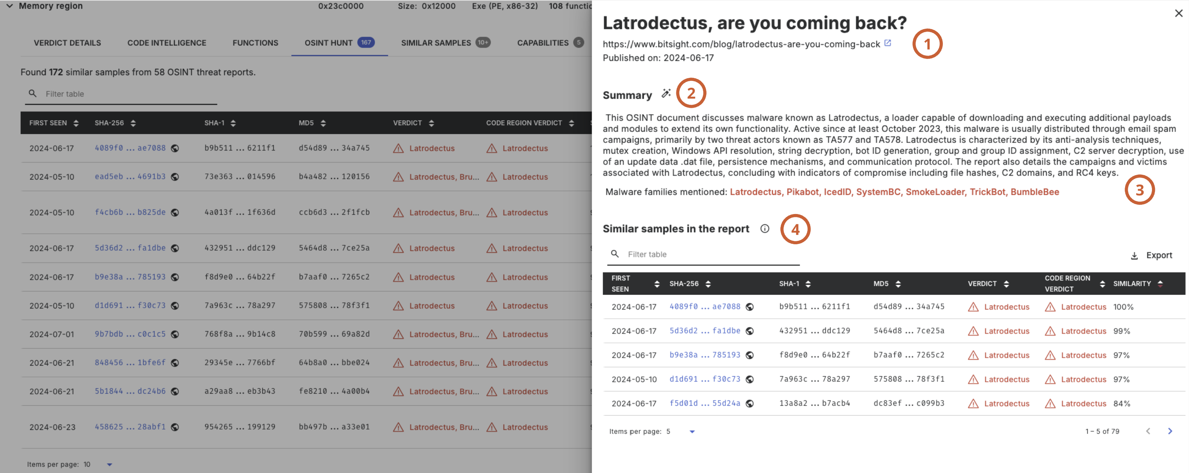Open report Items per page dropdown
The width and height of the screenshot is (1189, 473).
point(691,431)
